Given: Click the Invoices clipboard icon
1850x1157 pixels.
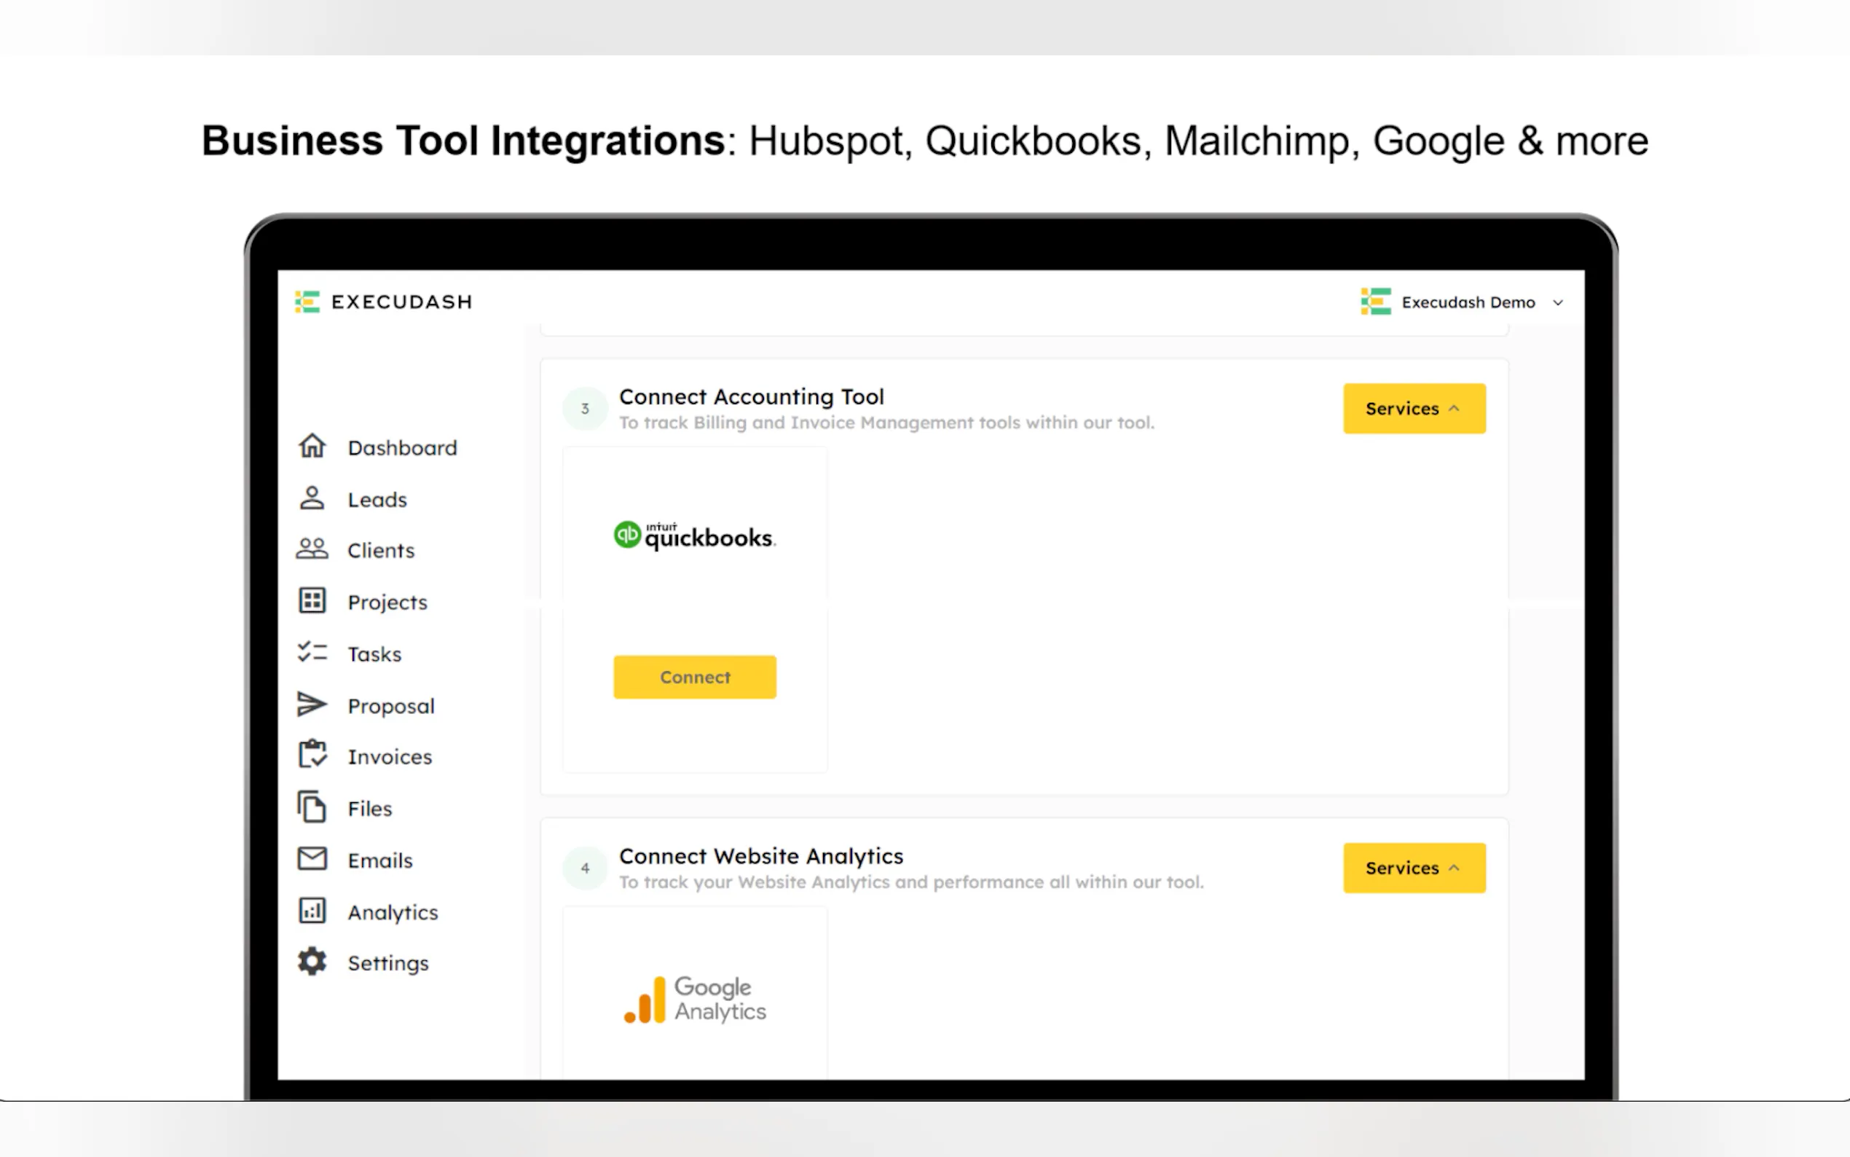Looking at the screenshot, I should [311, 756].
